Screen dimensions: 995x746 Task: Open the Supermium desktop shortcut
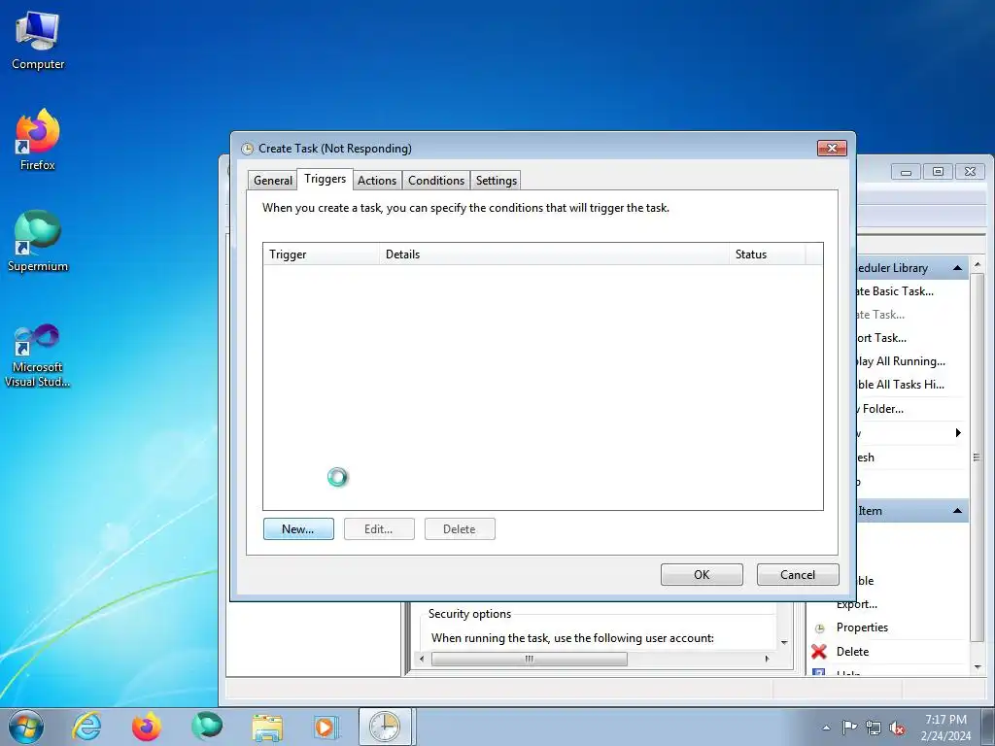(38, 241)
